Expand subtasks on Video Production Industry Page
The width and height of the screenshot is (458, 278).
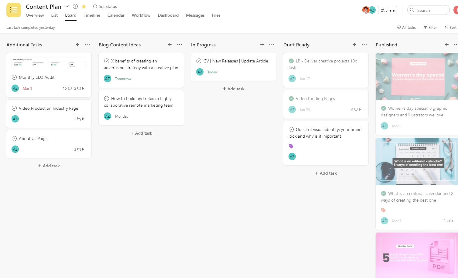click(x=79, y=119)
